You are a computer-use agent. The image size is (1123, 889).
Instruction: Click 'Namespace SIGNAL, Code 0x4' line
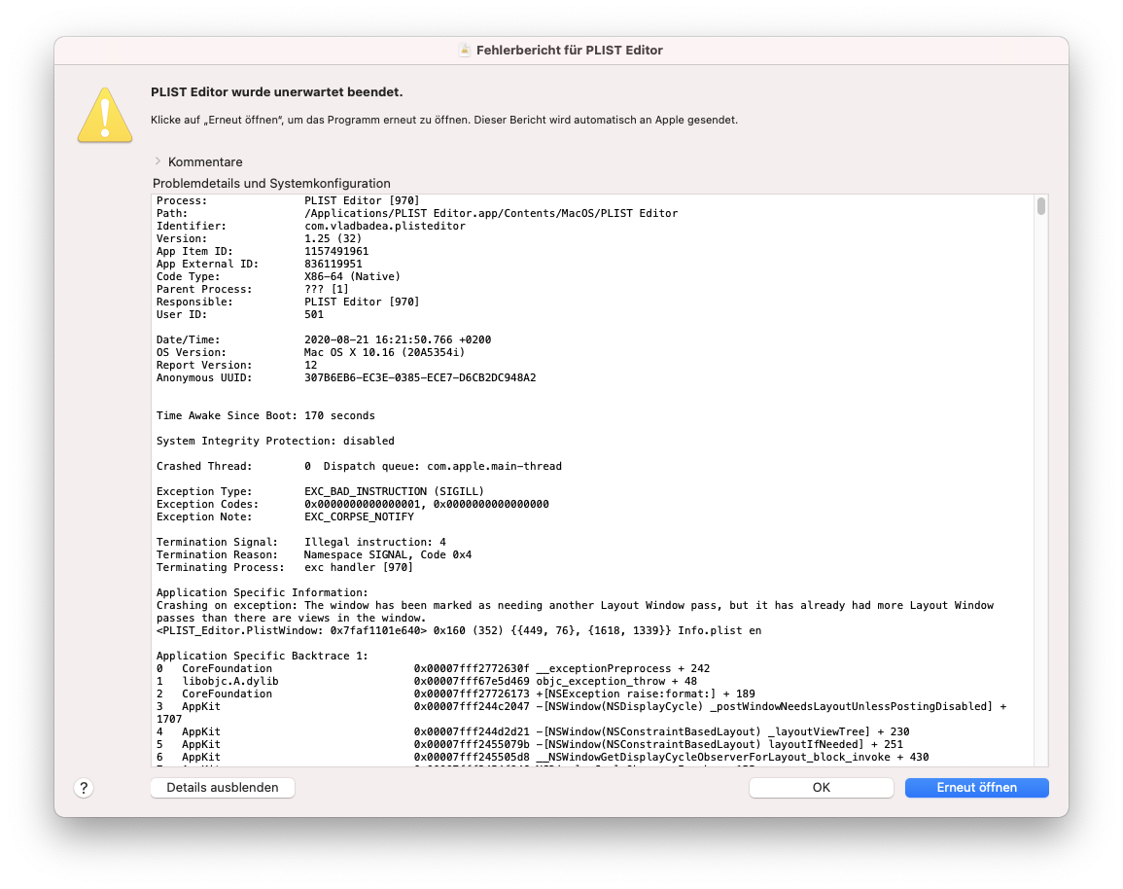(x=388, y=554)
